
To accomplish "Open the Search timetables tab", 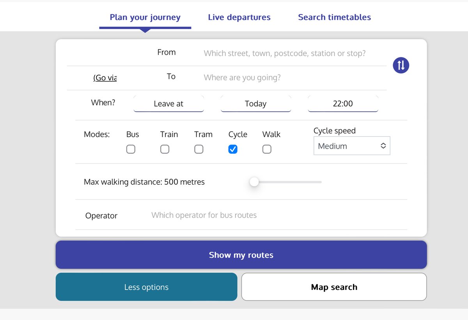I will [x=334, y=17].
